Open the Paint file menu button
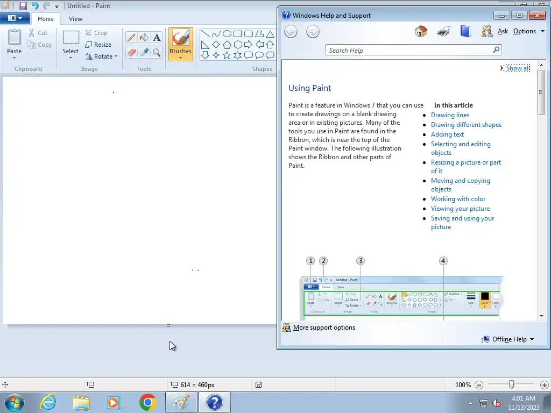 click(15, 18)
